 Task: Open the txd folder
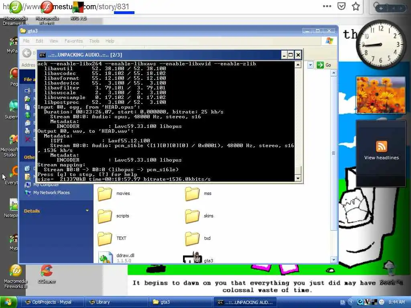[192, 238]
